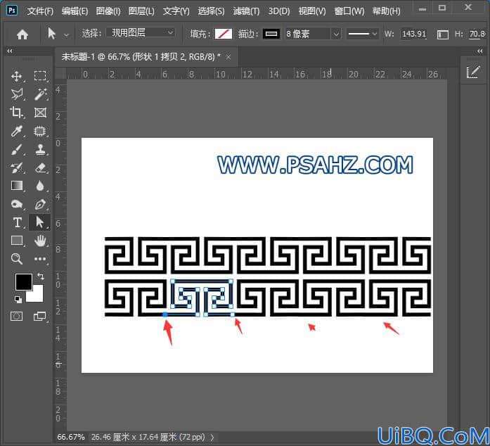Click the black foreground color swatch
Viewport: 490px width, 446px height.
click(x=24, y=281)
